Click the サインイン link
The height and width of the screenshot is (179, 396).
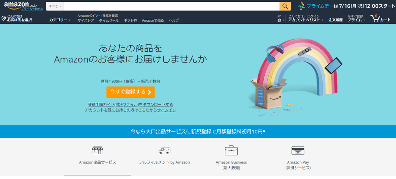[166, 110]
